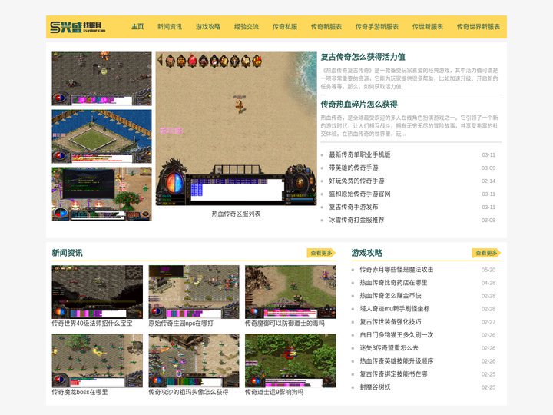
Task: Open 热血传奇怎么赚金币快 guide
Action: [x=390, y=296]
